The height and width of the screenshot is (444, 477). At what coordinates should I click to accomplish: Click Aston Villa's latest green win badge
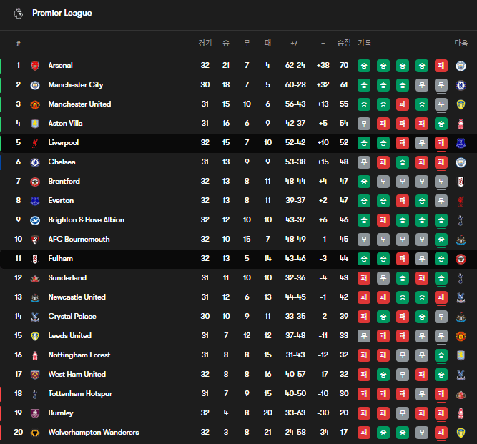point(441,124)
